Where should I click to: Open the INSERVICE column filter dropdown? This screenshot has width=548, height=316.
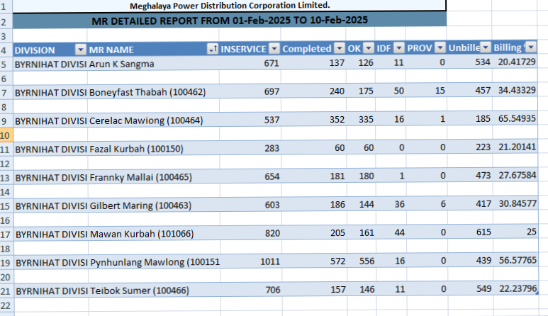click(x=274, y=49)
